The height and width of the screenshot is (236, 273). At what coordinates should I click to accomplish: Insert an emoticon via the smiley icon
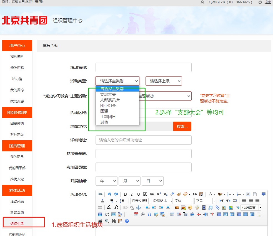click(x=190, y=208)
